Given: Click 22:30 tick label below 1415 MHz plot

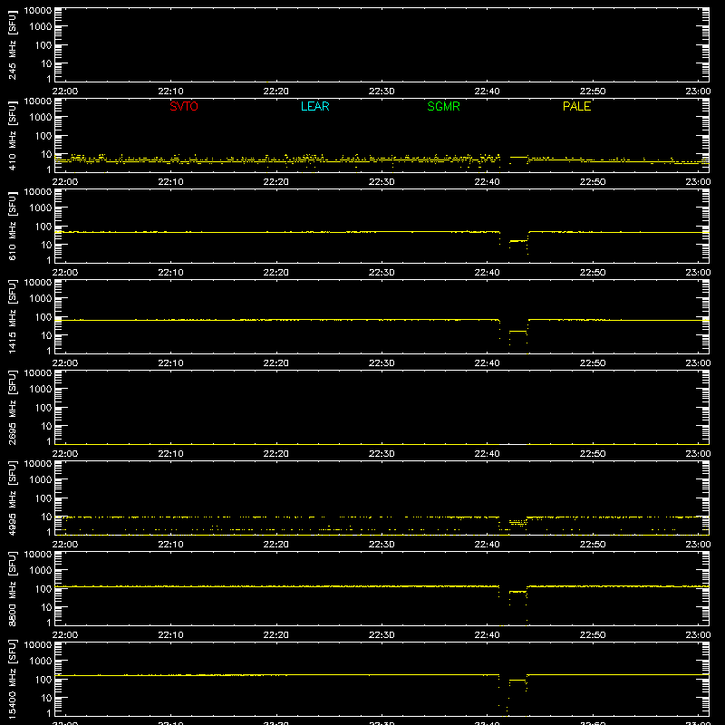Looking at the screenshot, I should pos(382,363).
